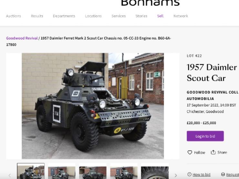Click the Request icon at bottom right

[x=223, y=174]
